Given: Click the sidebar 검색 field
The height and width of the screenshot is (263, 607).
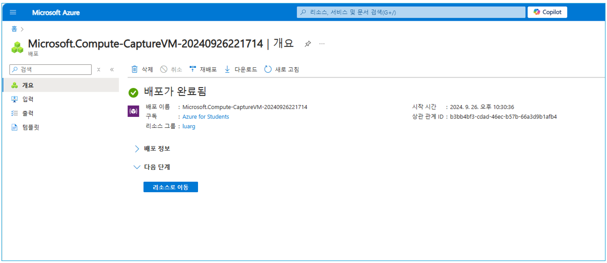Looking at the screenshot, I should tap(51, 70).
